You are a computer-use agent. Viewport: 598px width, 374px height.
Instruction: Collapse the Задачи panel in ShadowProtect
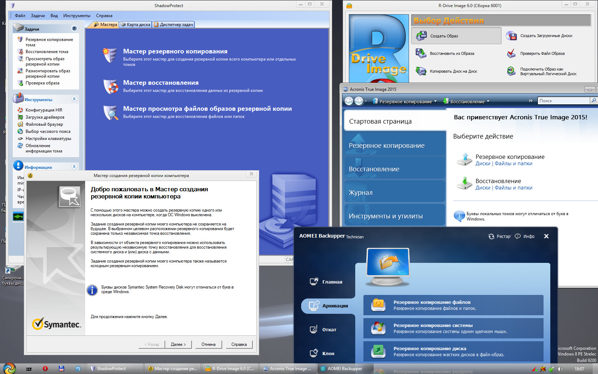[x=74, y=28]
